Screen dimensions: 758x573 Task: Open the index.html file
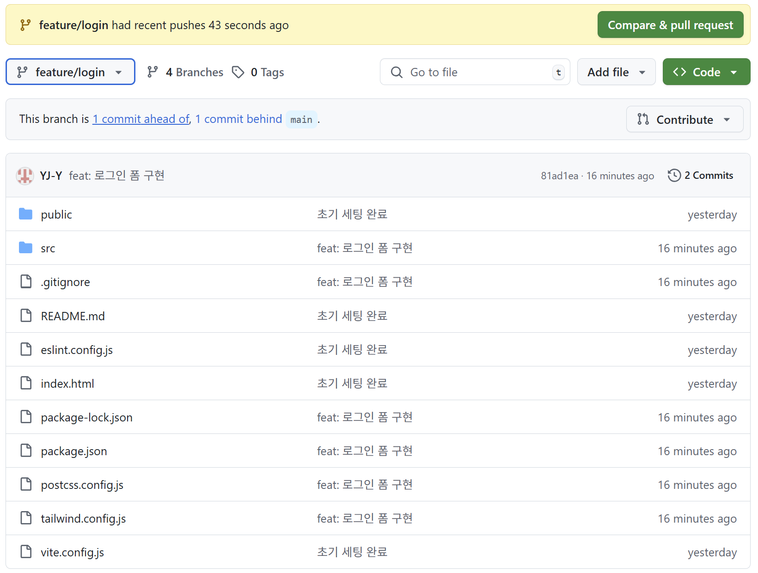[67, 384]
